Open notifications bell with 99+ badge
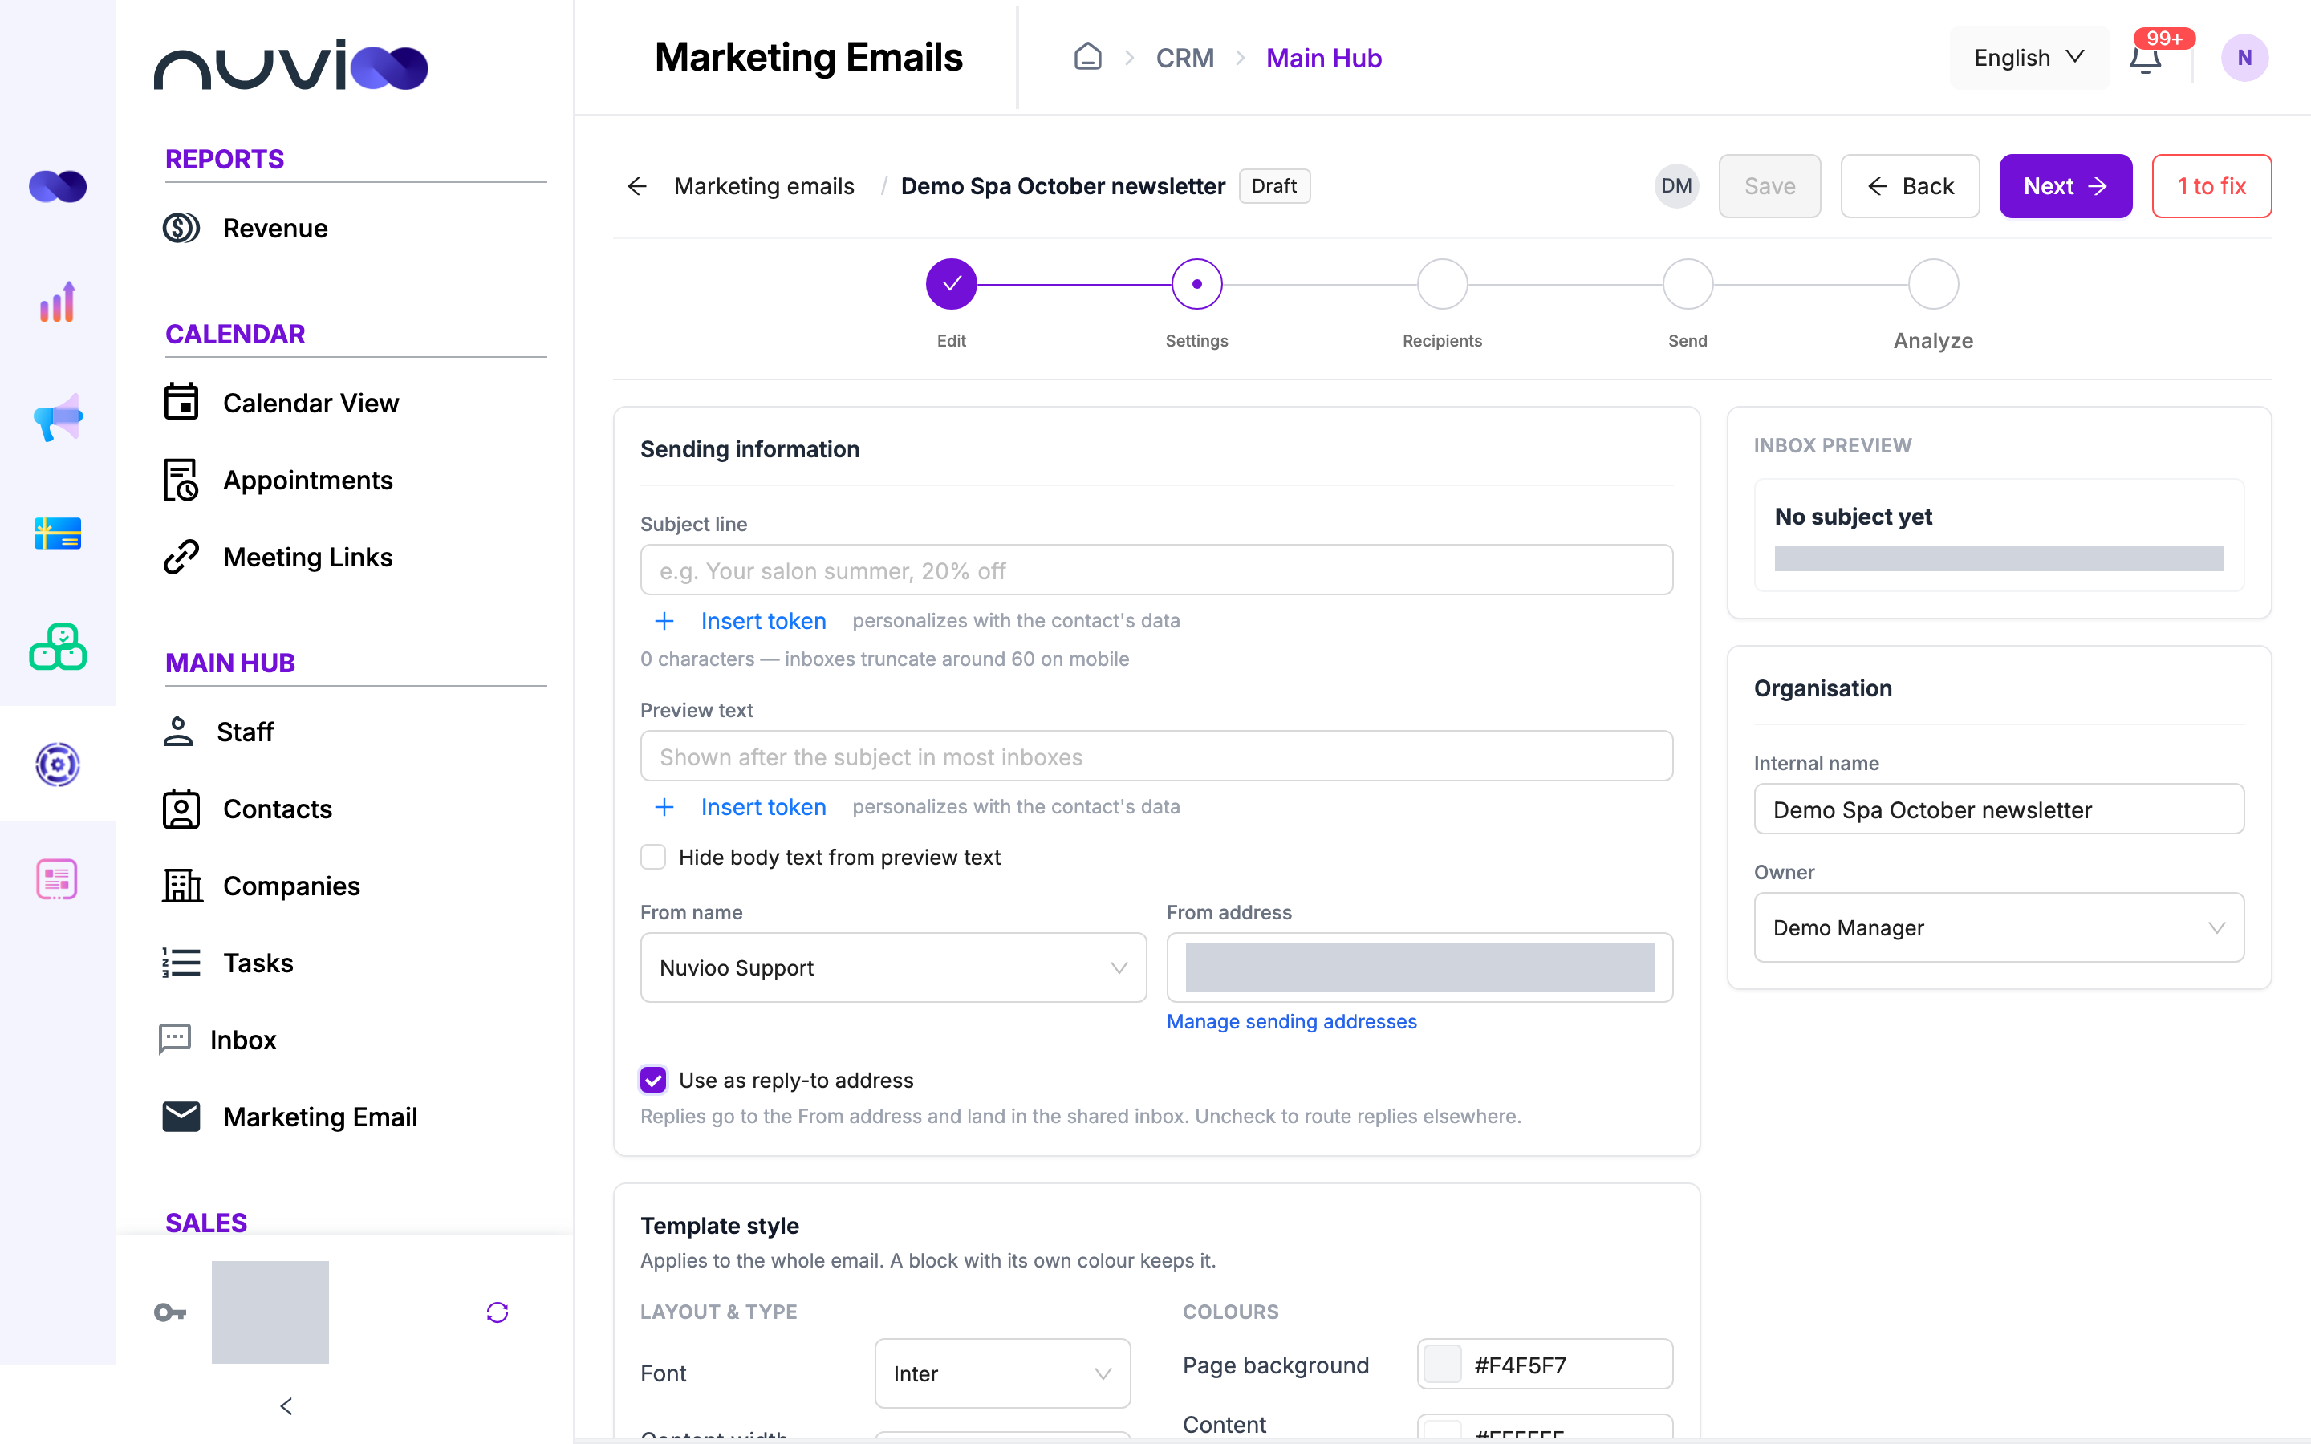Viewport: 2311px width, 1444px height. click(2147, 57)
